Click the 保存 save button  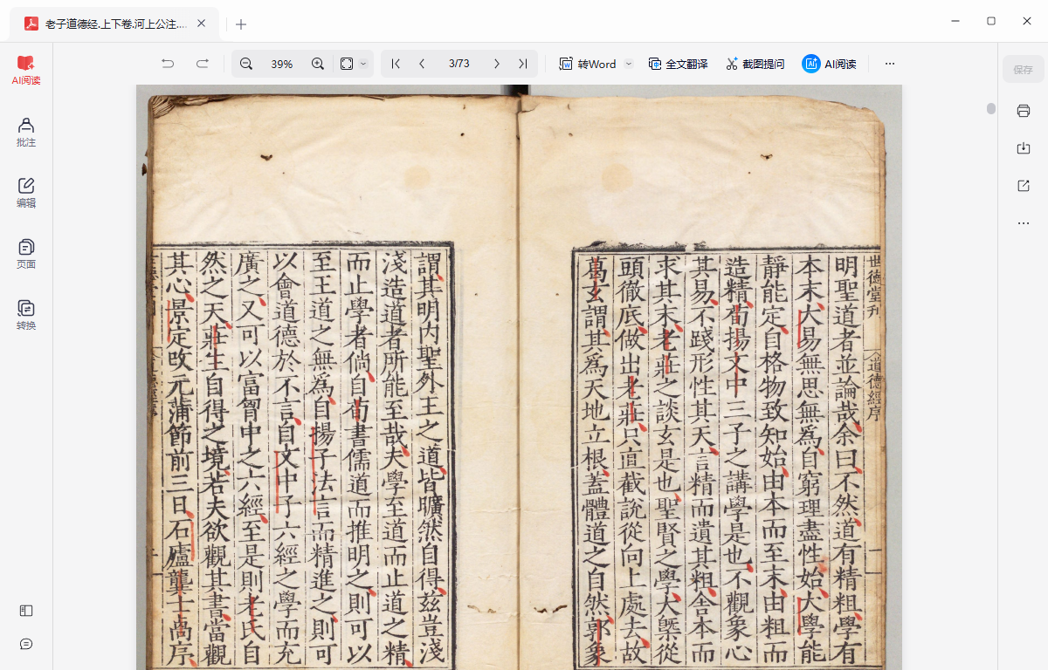(x=1023, y=70)
